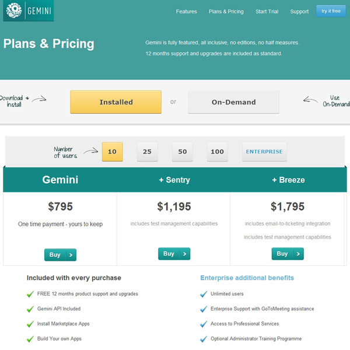350x350 pixels.
Task: Click 'Access to Professional Services' text
Action: click(244, 324)
